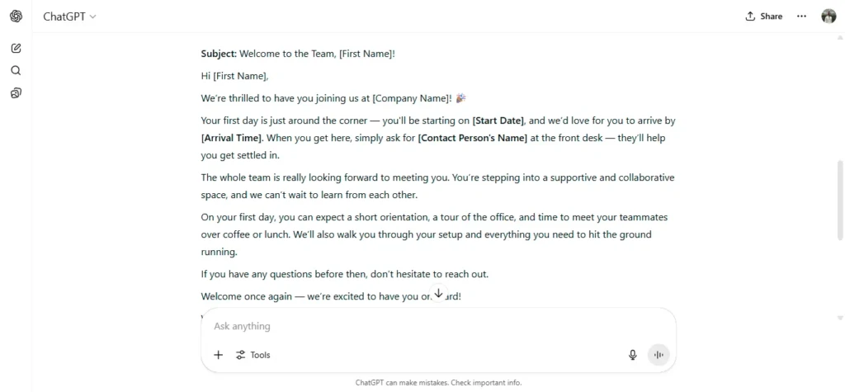The width and height of the screenshot is (845, 392).
Task: Click the scrollbar up arrow
Action: (x=839, y=38)
